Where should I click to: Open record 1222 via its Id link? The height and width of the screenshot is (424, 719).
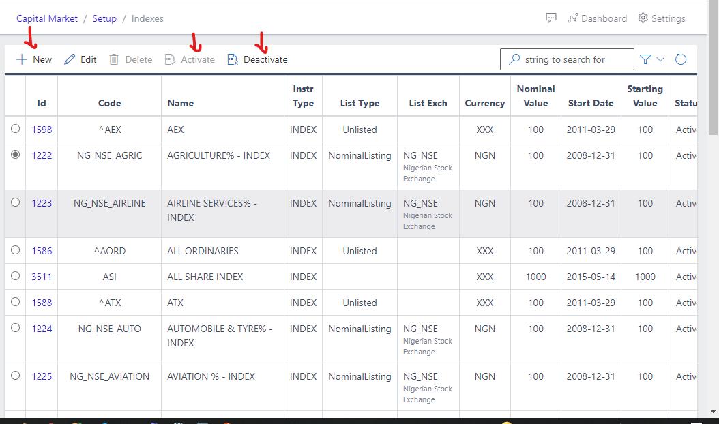(42, 155)
